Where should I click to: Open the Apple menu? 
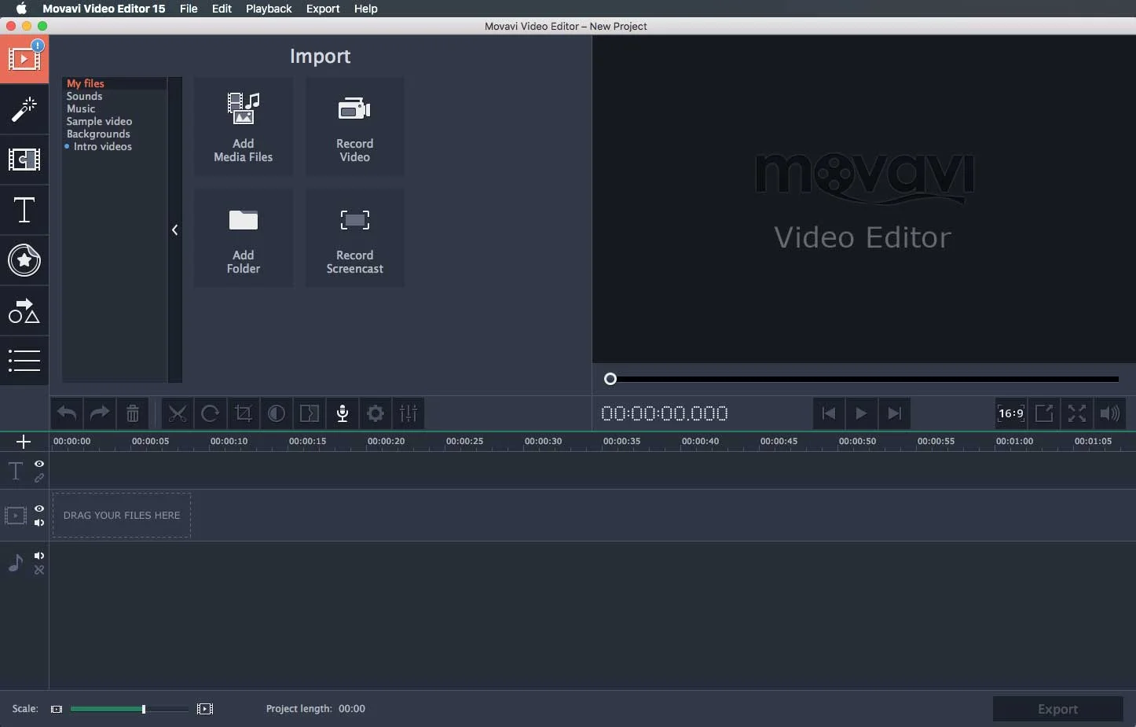(x=21, y=9)
